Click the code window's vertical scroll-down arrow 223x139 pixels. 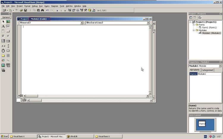[x=150, y=93]
